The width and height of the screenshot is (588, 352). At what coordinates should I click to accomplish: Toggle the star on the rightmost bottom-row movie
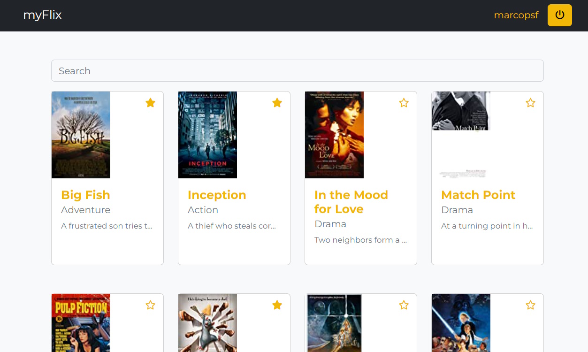tap(530, 305)
